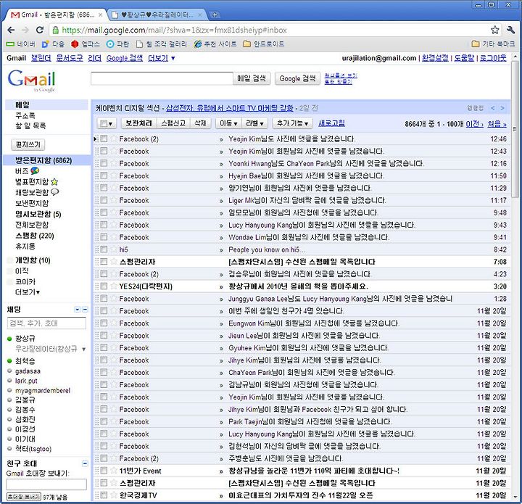This screenshot has height=504, width=522.
Task: Open the 기타 북마크 folder
Action: click(x=494, y=44)
